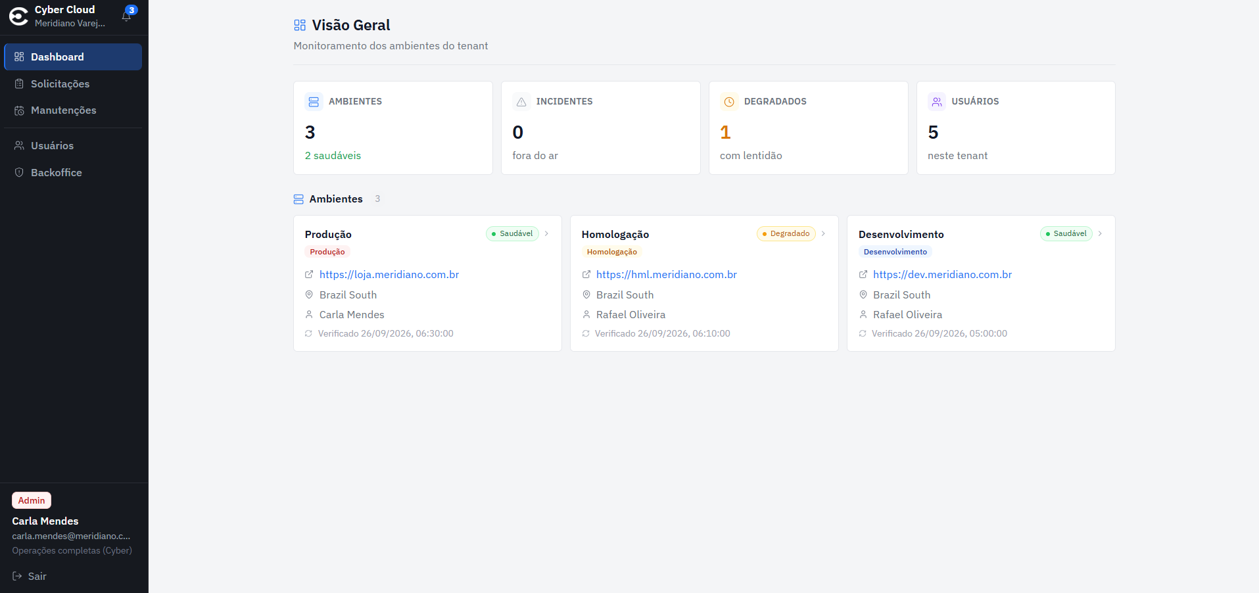Click the 'com lentidão' text in Degradados card

(x=751, y=156)
